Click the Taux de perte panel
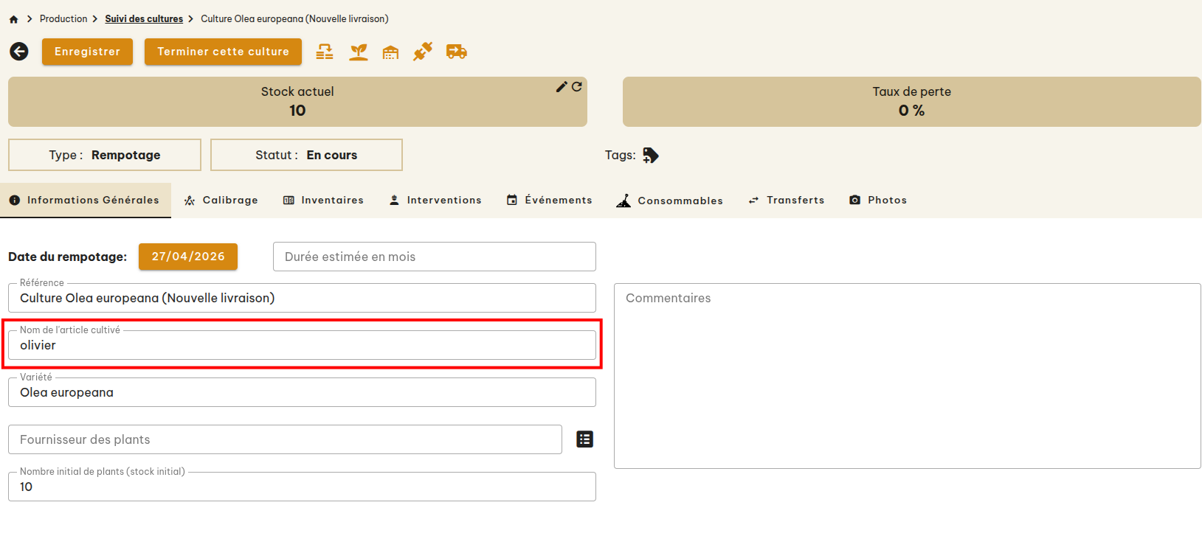This screenshot has width=1202, height=550. [912, 102]
